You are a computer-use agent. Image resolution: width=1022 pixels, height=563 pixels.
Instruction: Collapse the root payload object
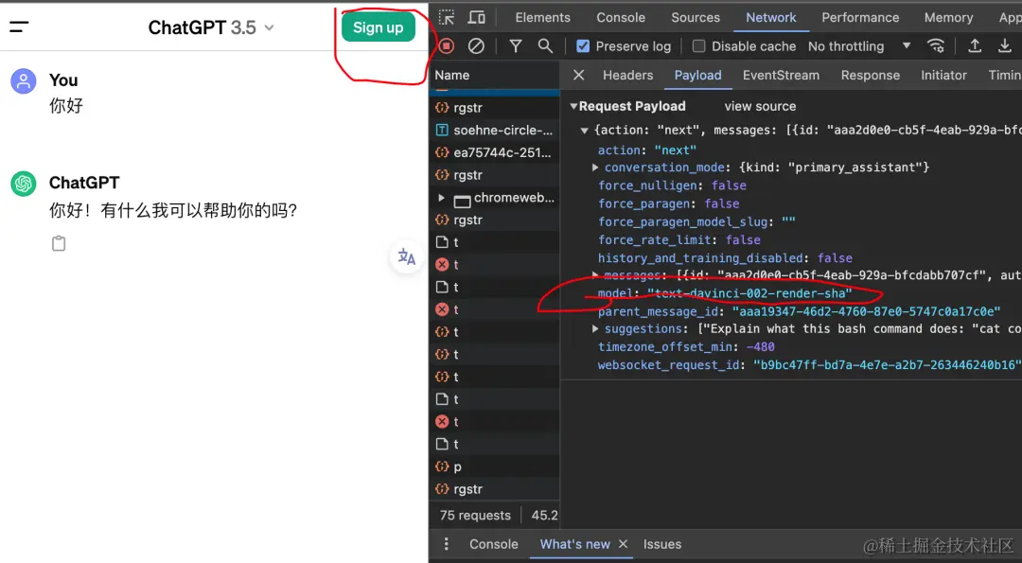tap(585, 131)
